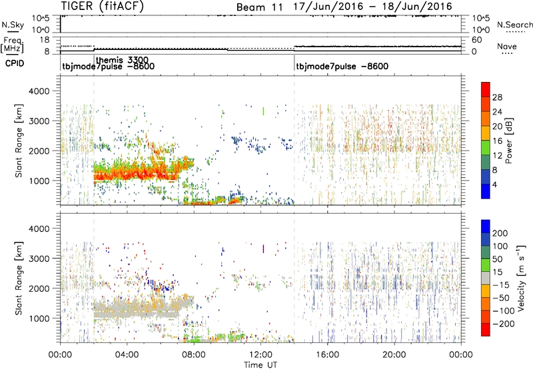The height and width of the screenshot is (369, 533).
Task: Select the themis 3300 CPID annotation
Action: coord(123,60)
